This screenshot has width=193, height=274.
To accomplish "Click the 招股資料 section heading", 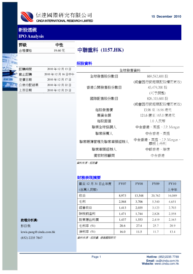I will 84,63.
